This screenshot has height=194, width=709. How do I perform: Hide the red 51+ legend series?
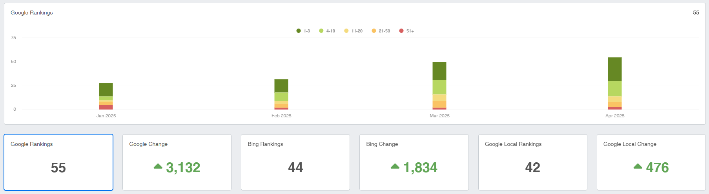click(406, 31)
